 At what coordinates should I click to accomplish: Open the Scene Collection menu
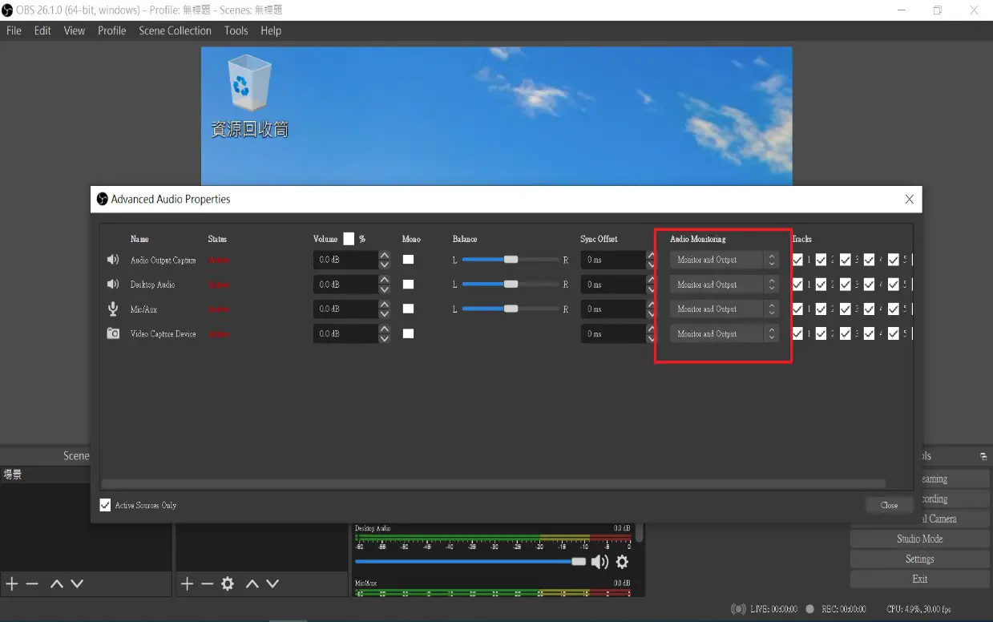(x=175, y=30)
